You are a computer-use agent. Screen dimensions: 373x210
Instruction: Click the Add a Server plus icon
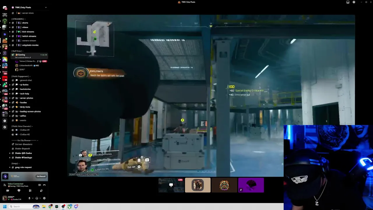(x=4, y=121)
